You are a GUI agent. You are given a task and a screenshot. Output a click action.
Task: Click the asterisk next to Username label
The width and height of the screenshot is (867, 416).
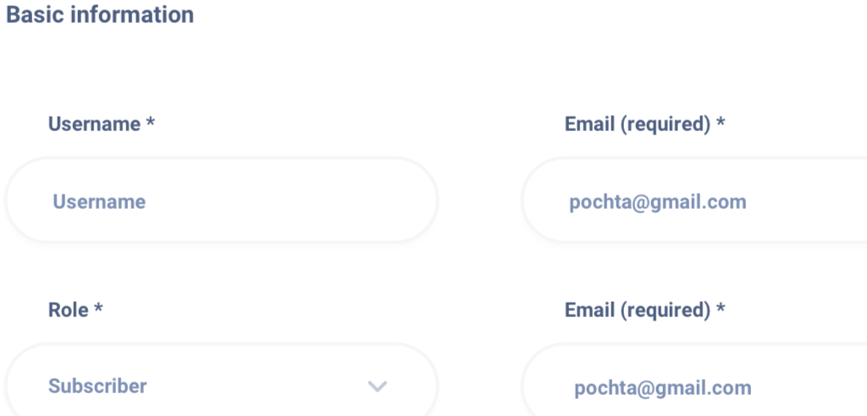click(x=151, y=122)
